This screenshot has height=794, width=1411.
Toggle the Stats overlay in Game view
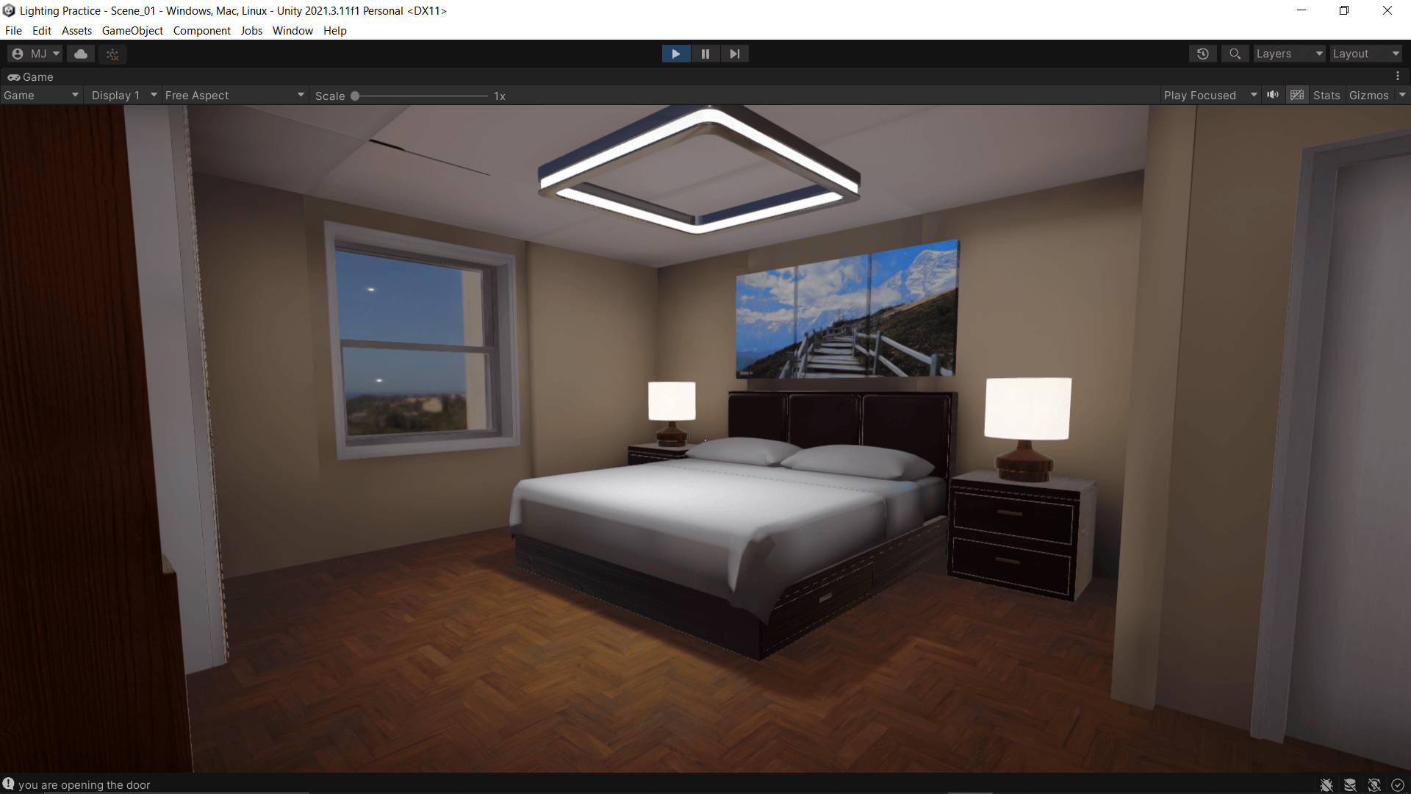(1326, 96)
